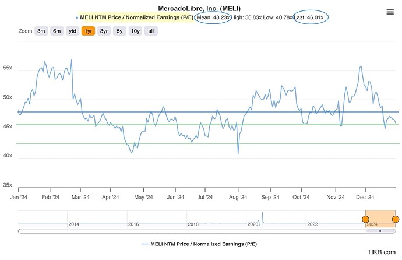The image size is (402, 260).
Task: Open the chart hamburger menu
Action: [390, 12]
